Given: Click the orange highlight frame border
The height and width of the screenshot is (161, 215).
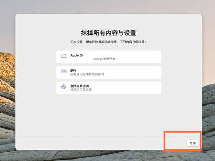Looking at the screenshot, I should tap(183, 132).
